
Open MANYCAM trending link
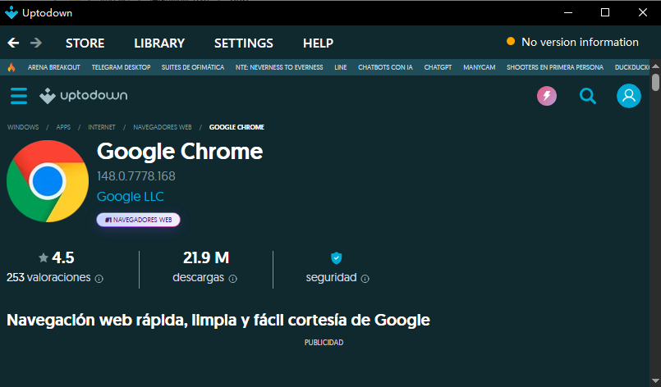(480, 67)
